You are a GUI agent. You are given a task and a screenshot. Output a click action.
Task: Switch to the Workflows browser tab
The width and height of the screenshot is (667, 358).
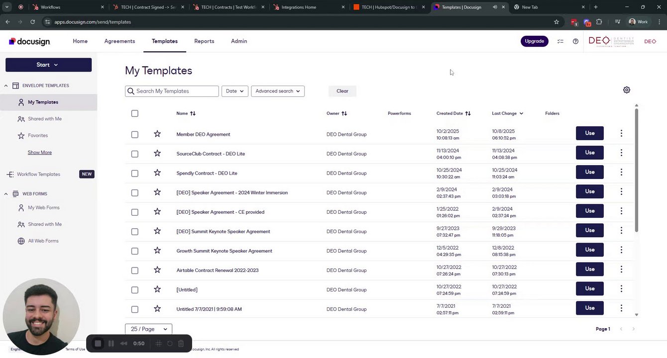click(x=67, y=7)
